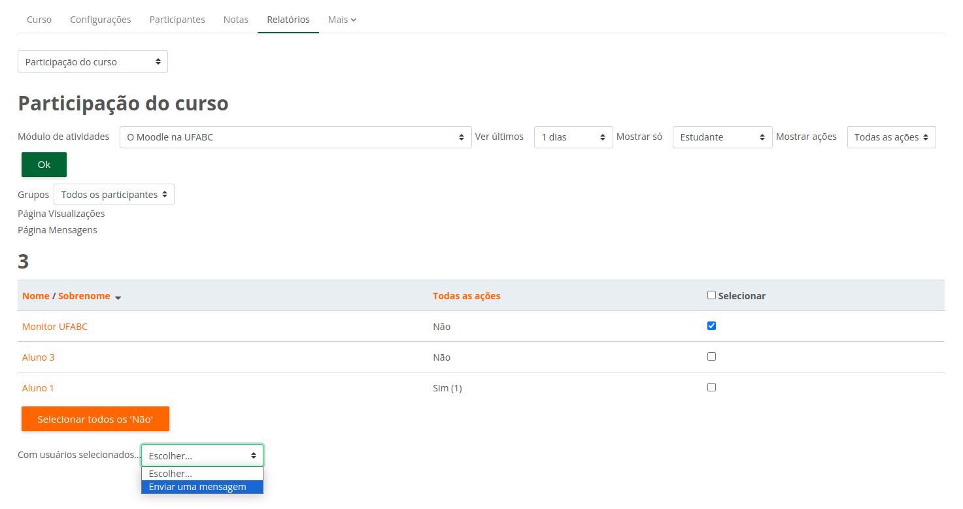Open Monitor UFABC user link
The height and width of the screenshot is (509, 963).
click(55, 327)
